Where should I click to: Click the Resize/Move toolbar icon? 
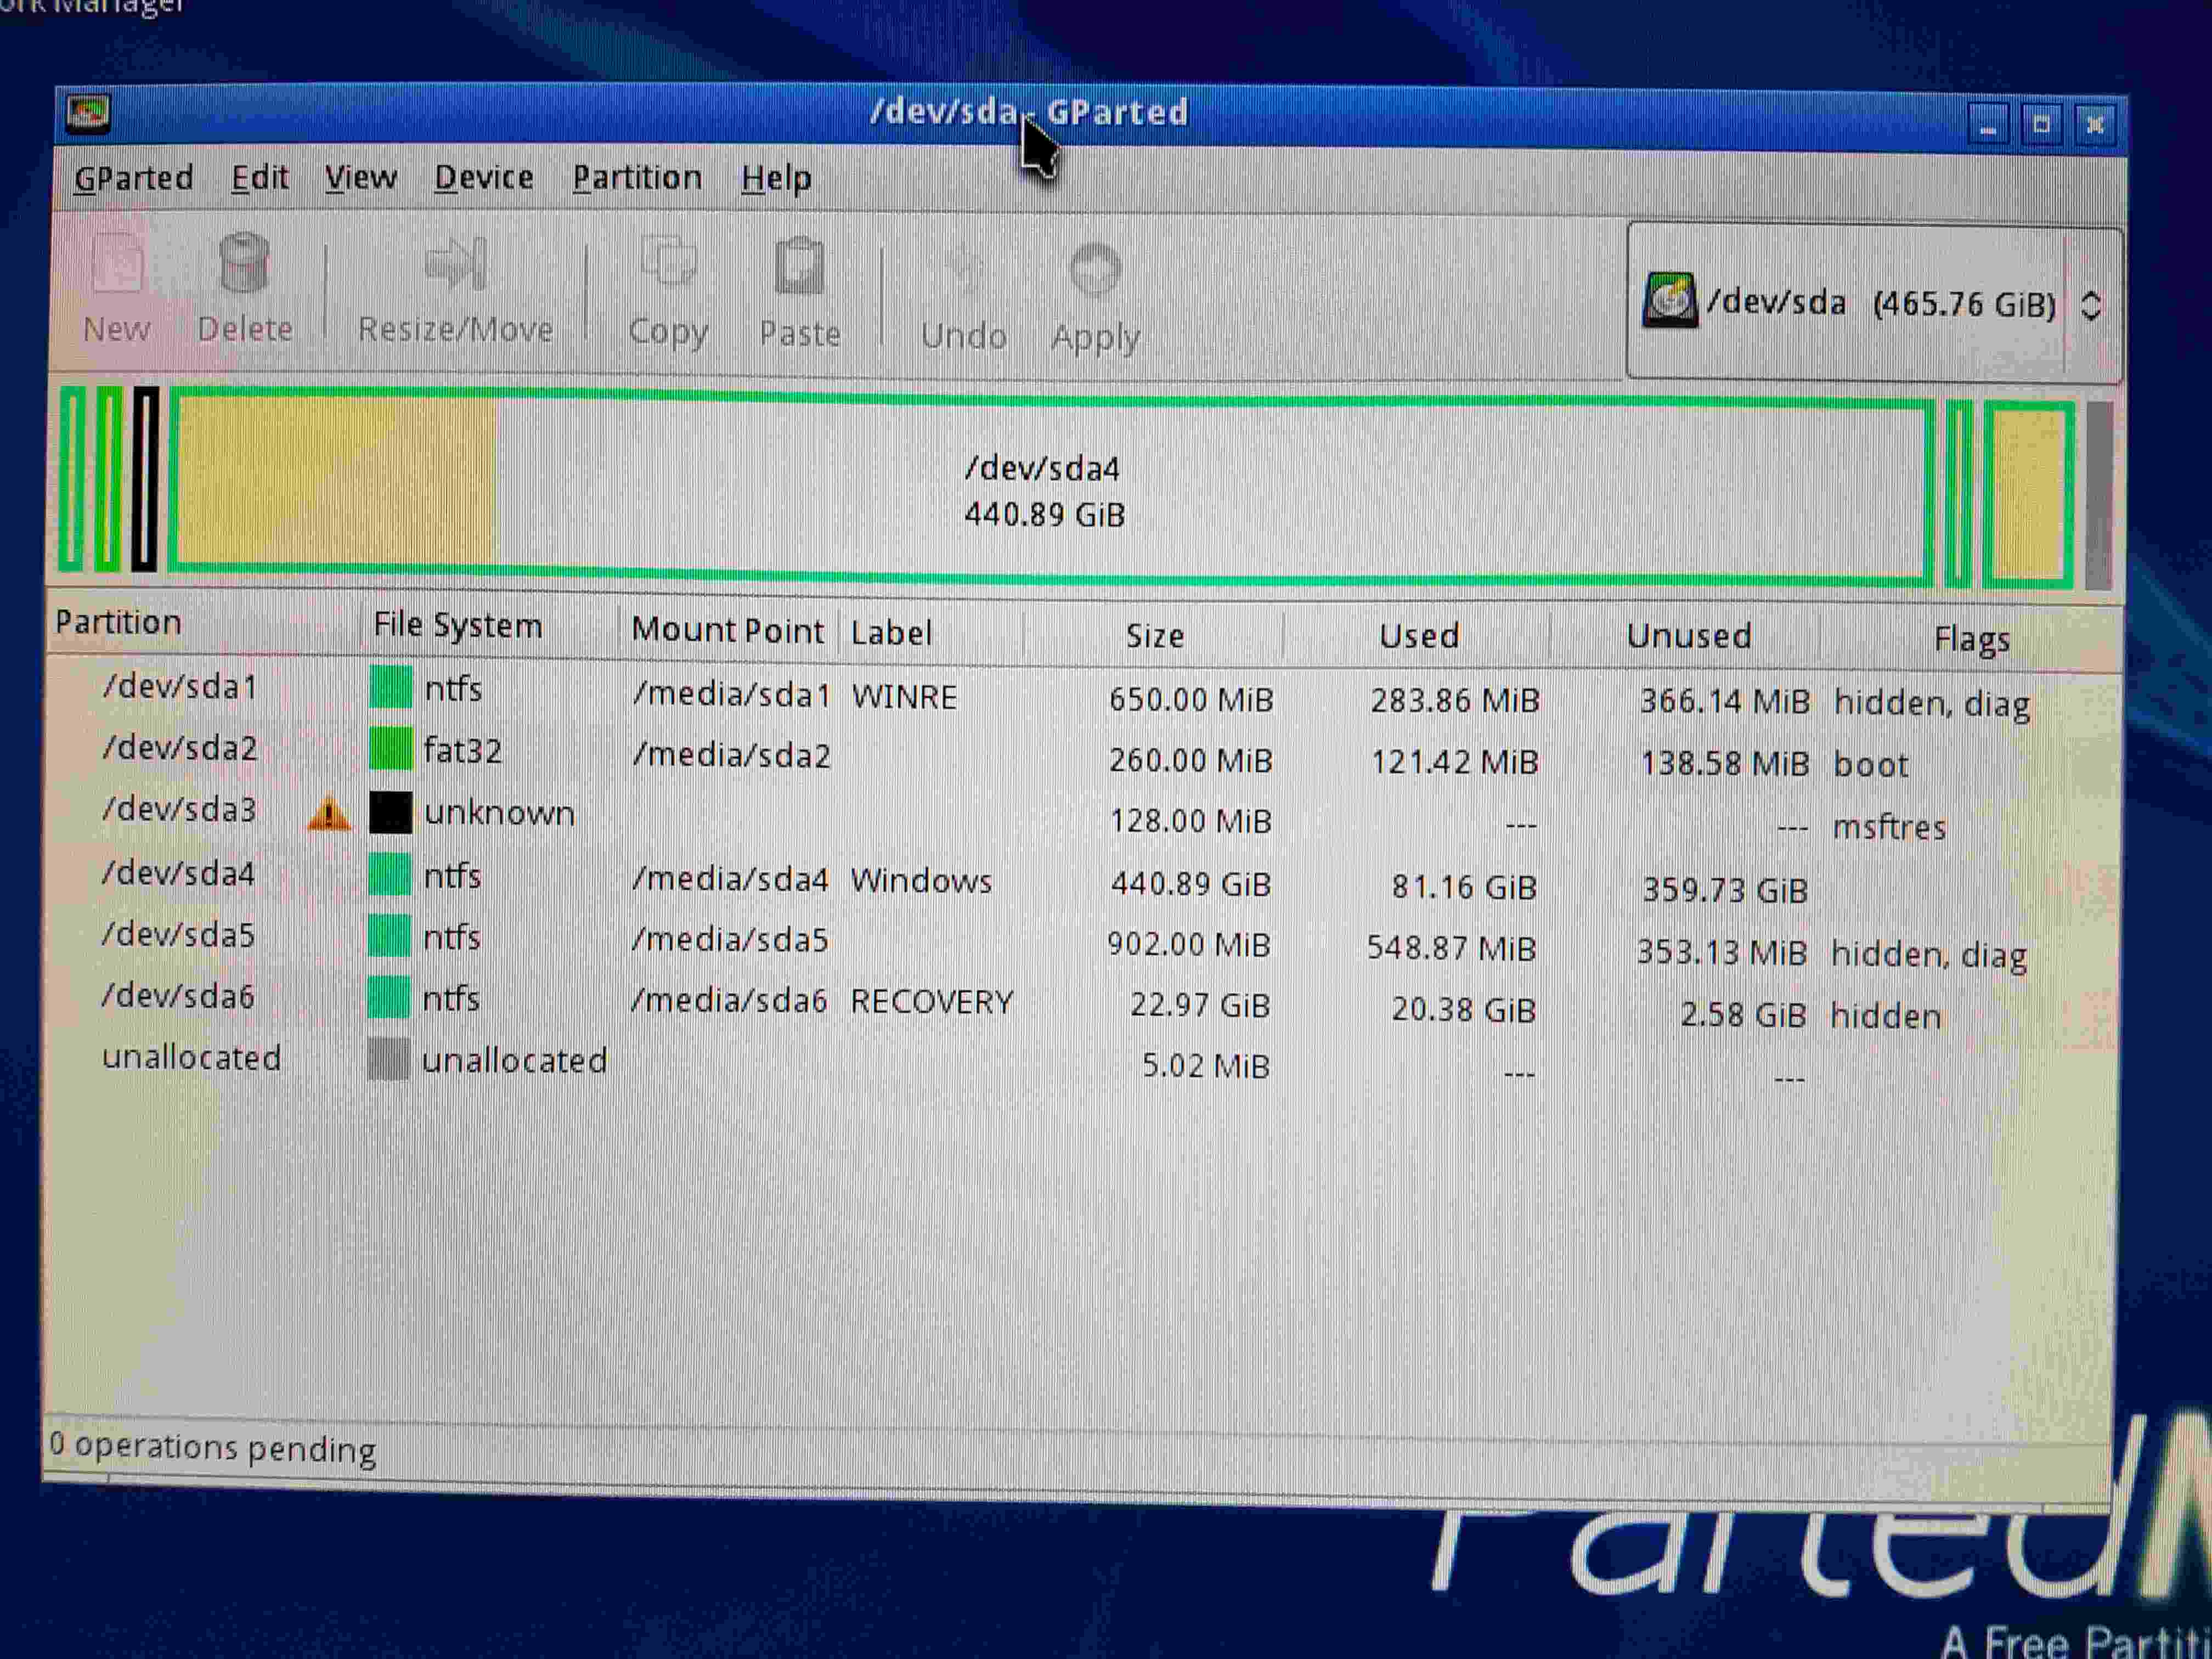click(x=455, y=265)
